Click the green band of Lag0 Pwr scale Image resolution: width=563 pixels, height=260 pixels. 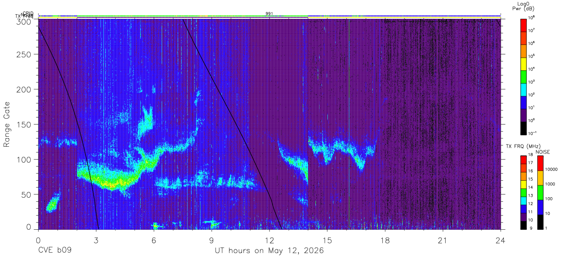point(524,77)
